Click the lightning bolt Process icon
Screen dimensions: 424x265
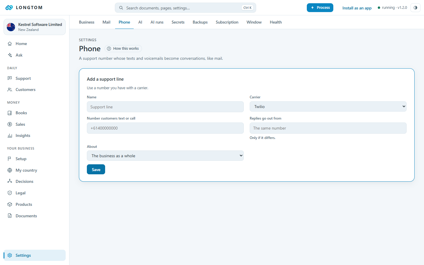(312, 8)
